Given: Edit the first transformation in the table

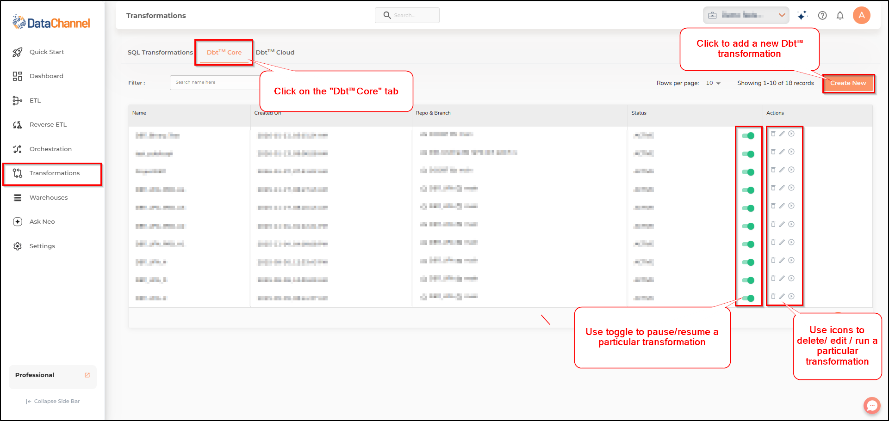Looking at the screenshot, I should pos(782,134).
